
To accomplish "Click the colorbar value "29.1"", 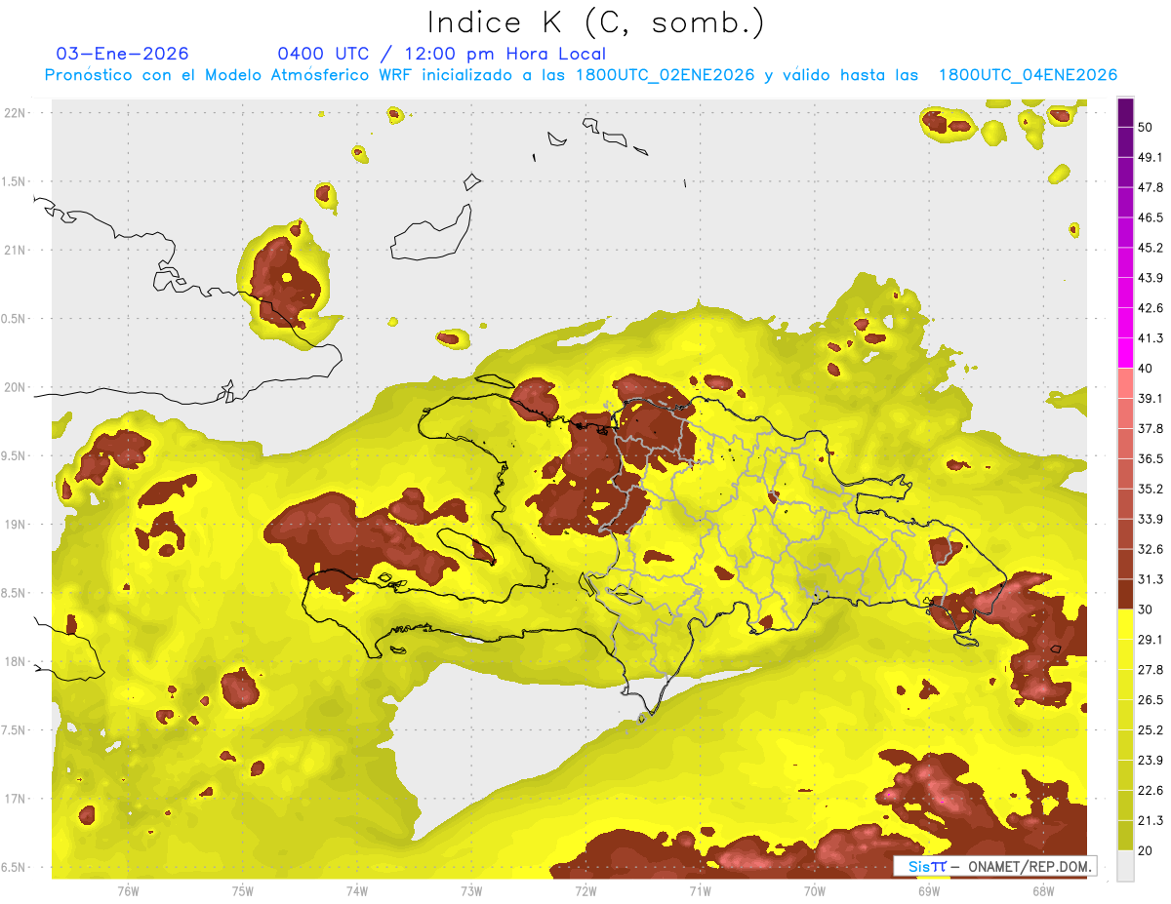I will tap(1151, 640).
